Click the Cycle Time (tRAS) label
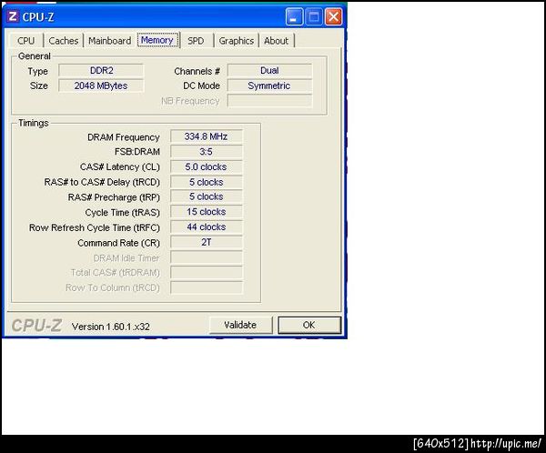 [122, 213]
